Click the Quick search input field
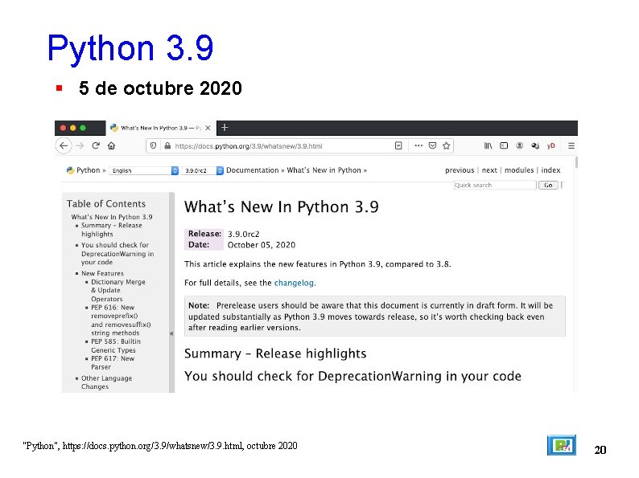This screenshot has width=639, height=478. [x=495, y=185]
